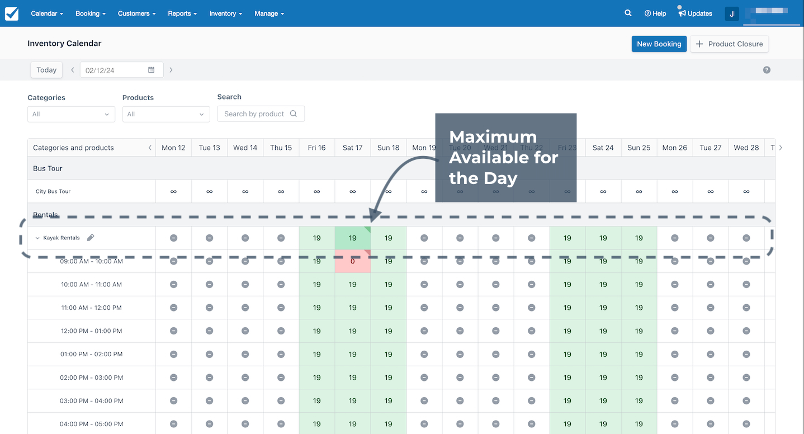Go to previous date with left arrow

pyautogui.click(x=72, y=70)
